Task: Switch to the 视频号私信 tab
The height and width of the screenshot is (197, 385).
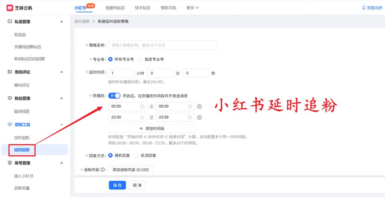Action: (115, 8)
